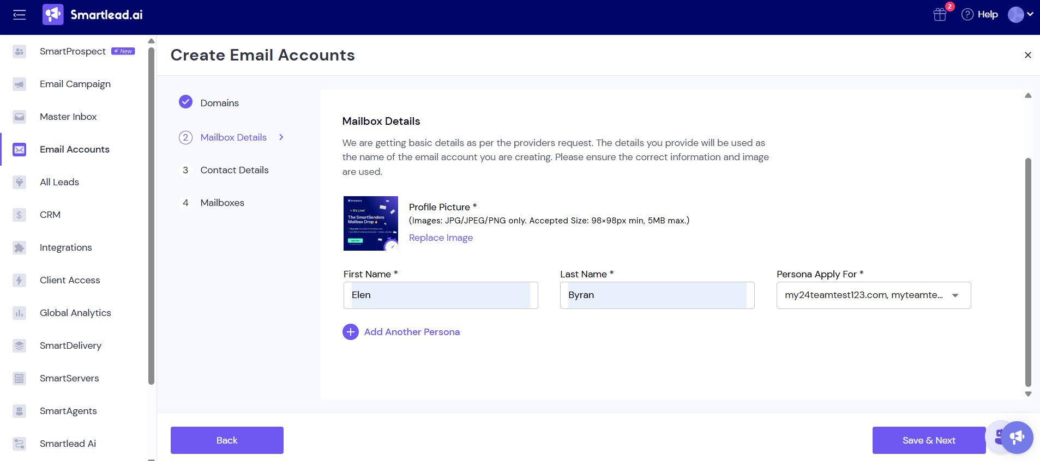Click the completed Domains step checkmark
The width and height of the screenshot is (1040, 461).
pos(185,102)
